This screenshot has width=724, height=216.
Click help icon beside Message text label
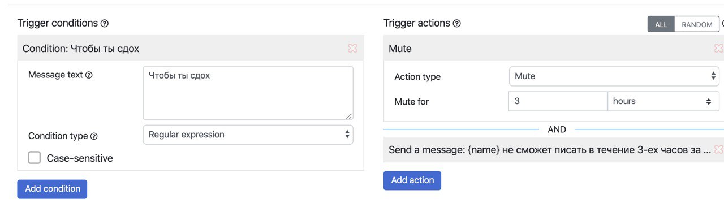(89, 75)
